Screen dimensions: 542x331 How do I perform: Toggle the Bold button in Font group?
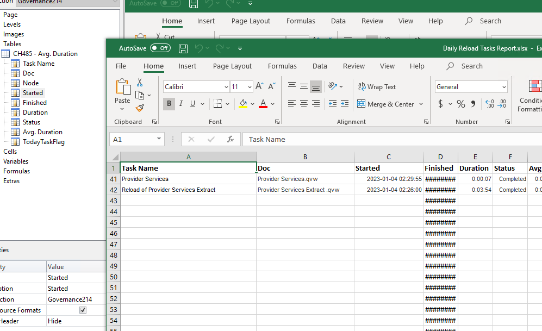coord(169,104)
